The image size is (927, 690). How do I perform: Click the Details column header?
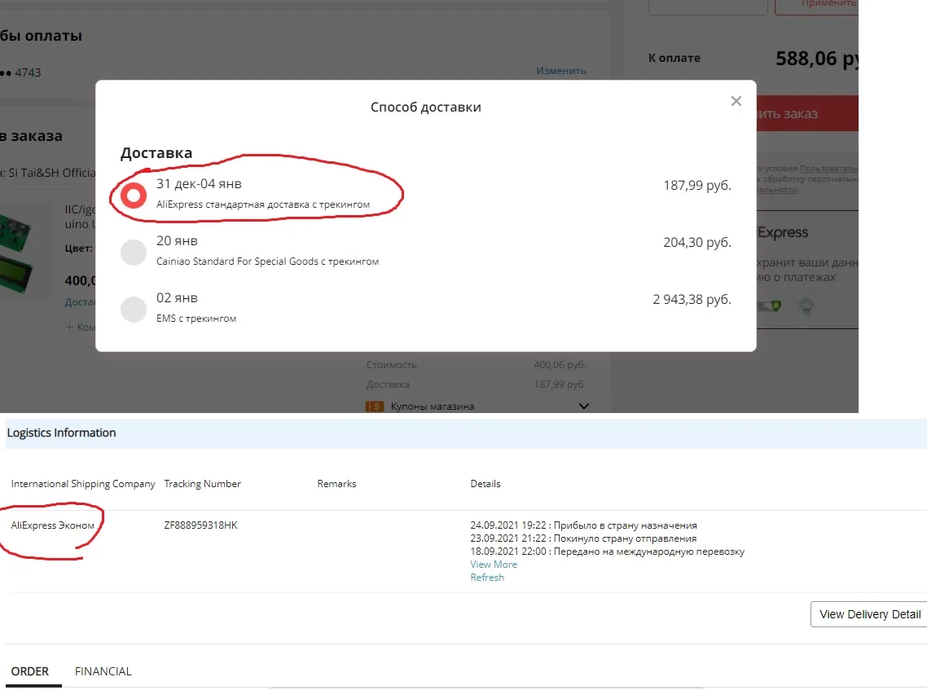click(485, 484)
